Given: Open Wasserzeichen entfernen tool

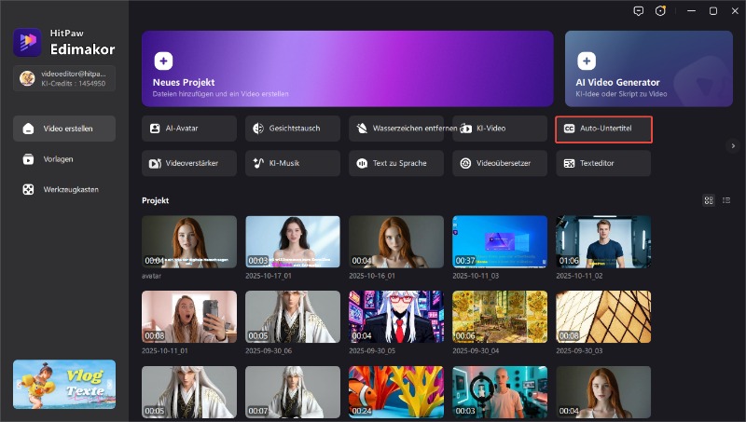Looking at the screenshot, I should pos(396,129).
